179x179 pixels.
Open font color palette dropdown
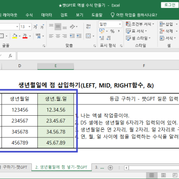click(30, 36)
